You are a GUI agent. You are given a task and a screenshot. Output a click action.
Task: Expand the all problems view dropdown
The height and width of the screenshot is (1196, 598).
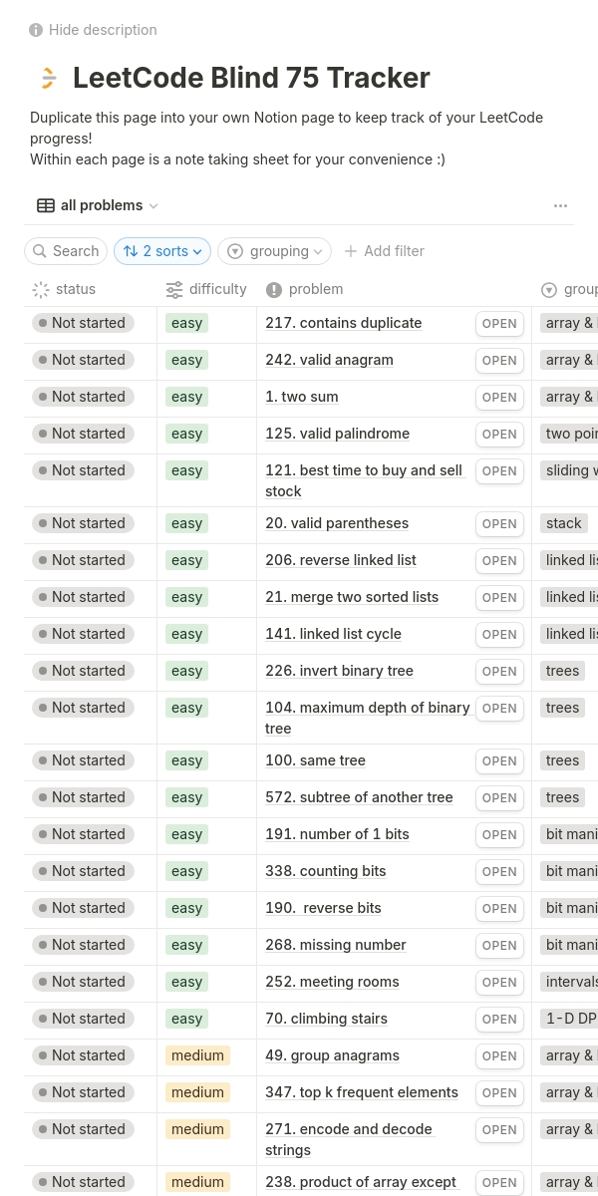[153, 206]
